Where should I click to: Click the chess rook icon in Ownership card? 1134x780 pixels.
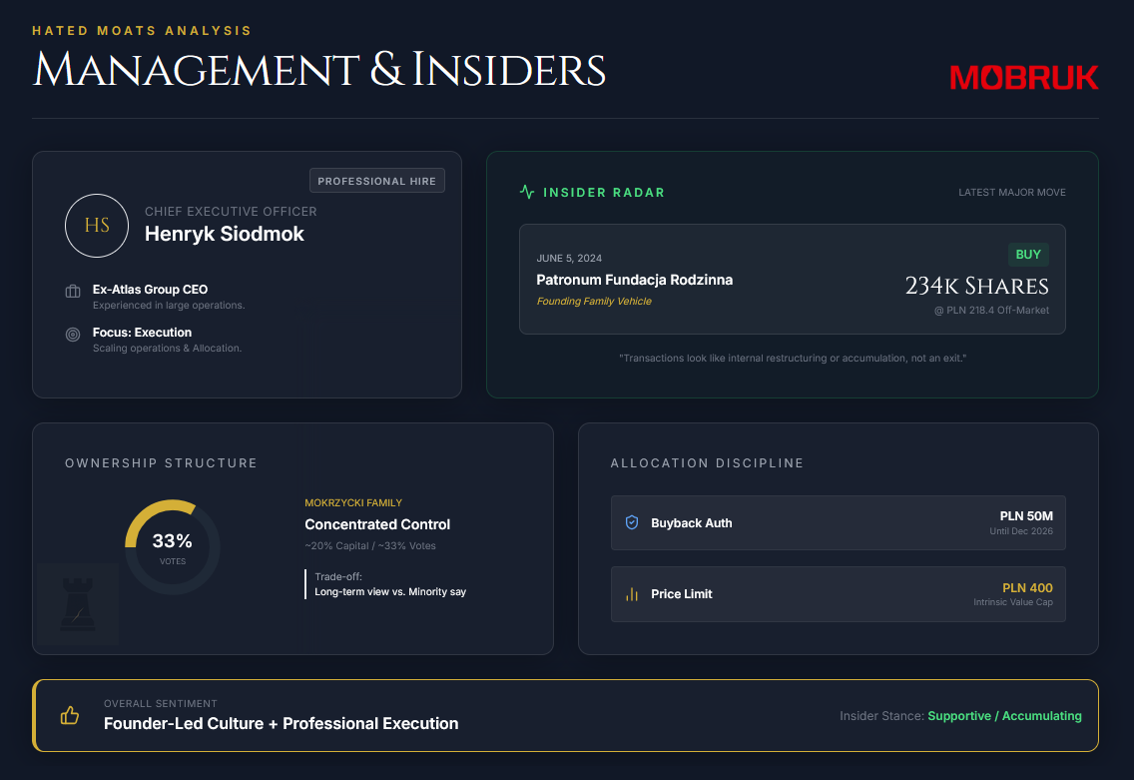tap(78, 603)
